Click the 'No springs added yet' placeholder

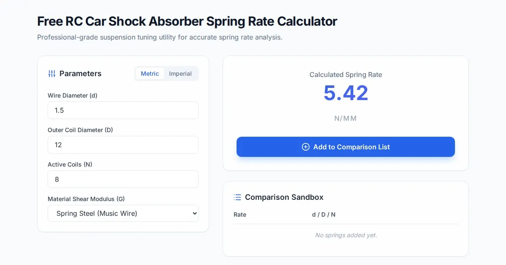[x=346, y=235]
